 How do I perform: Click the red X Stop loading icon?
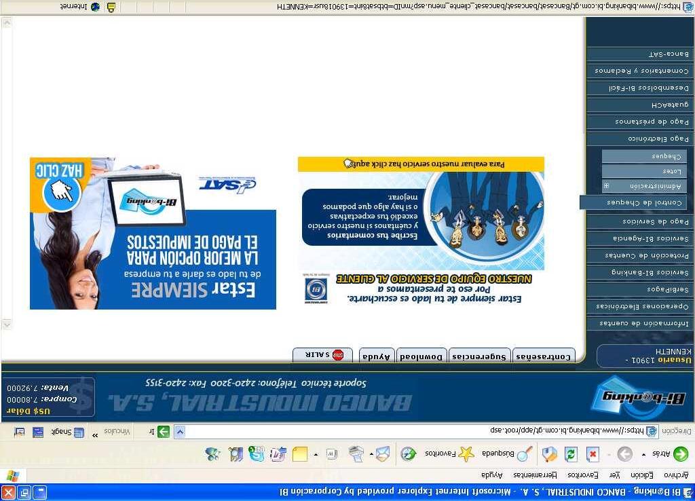tap(593, 454)
